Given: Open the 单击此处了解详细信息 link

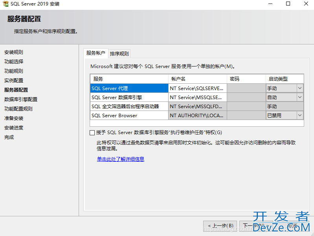Looking at the screenshot, I should pyautogui.click(x=121, y=159).
